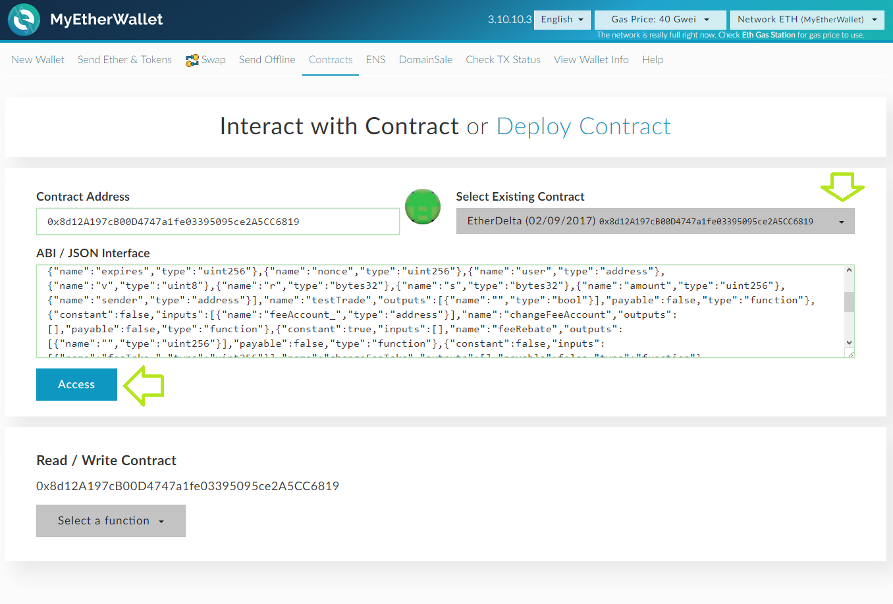Click the contract address under Read / Write Contract

pyautogui.click(x=188, y=486)
